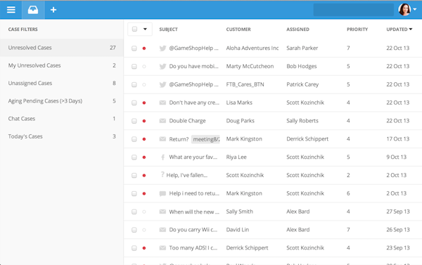Open the Too many ADS! case subject
This screenshot has height=265, width=422.
(193, 248)
